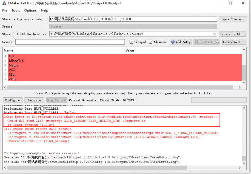The width and height of the screenshot is (251, 174).
Task: Open the build binaries path dropdown
Action: pos(214,34)
